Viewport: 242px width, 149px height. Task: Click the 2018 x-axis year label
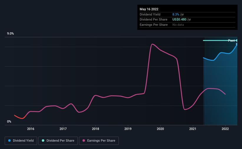pos(96,129)
